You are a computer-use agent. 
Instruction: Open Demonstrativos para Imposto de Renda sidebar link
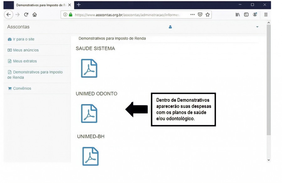pyautogui.click(x=35, y=75)
